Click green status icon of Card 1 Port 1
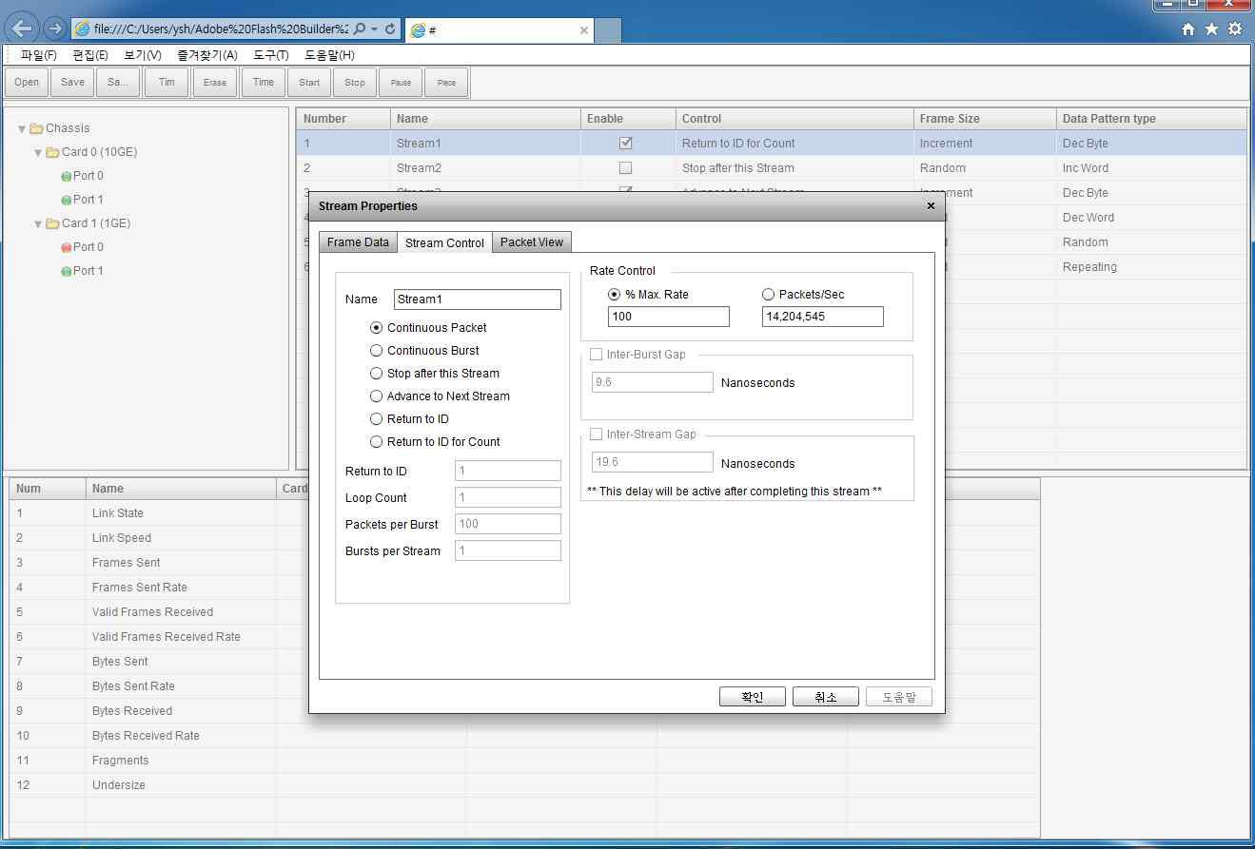Screen dimensions: 1255x849 tap(66, 271)
